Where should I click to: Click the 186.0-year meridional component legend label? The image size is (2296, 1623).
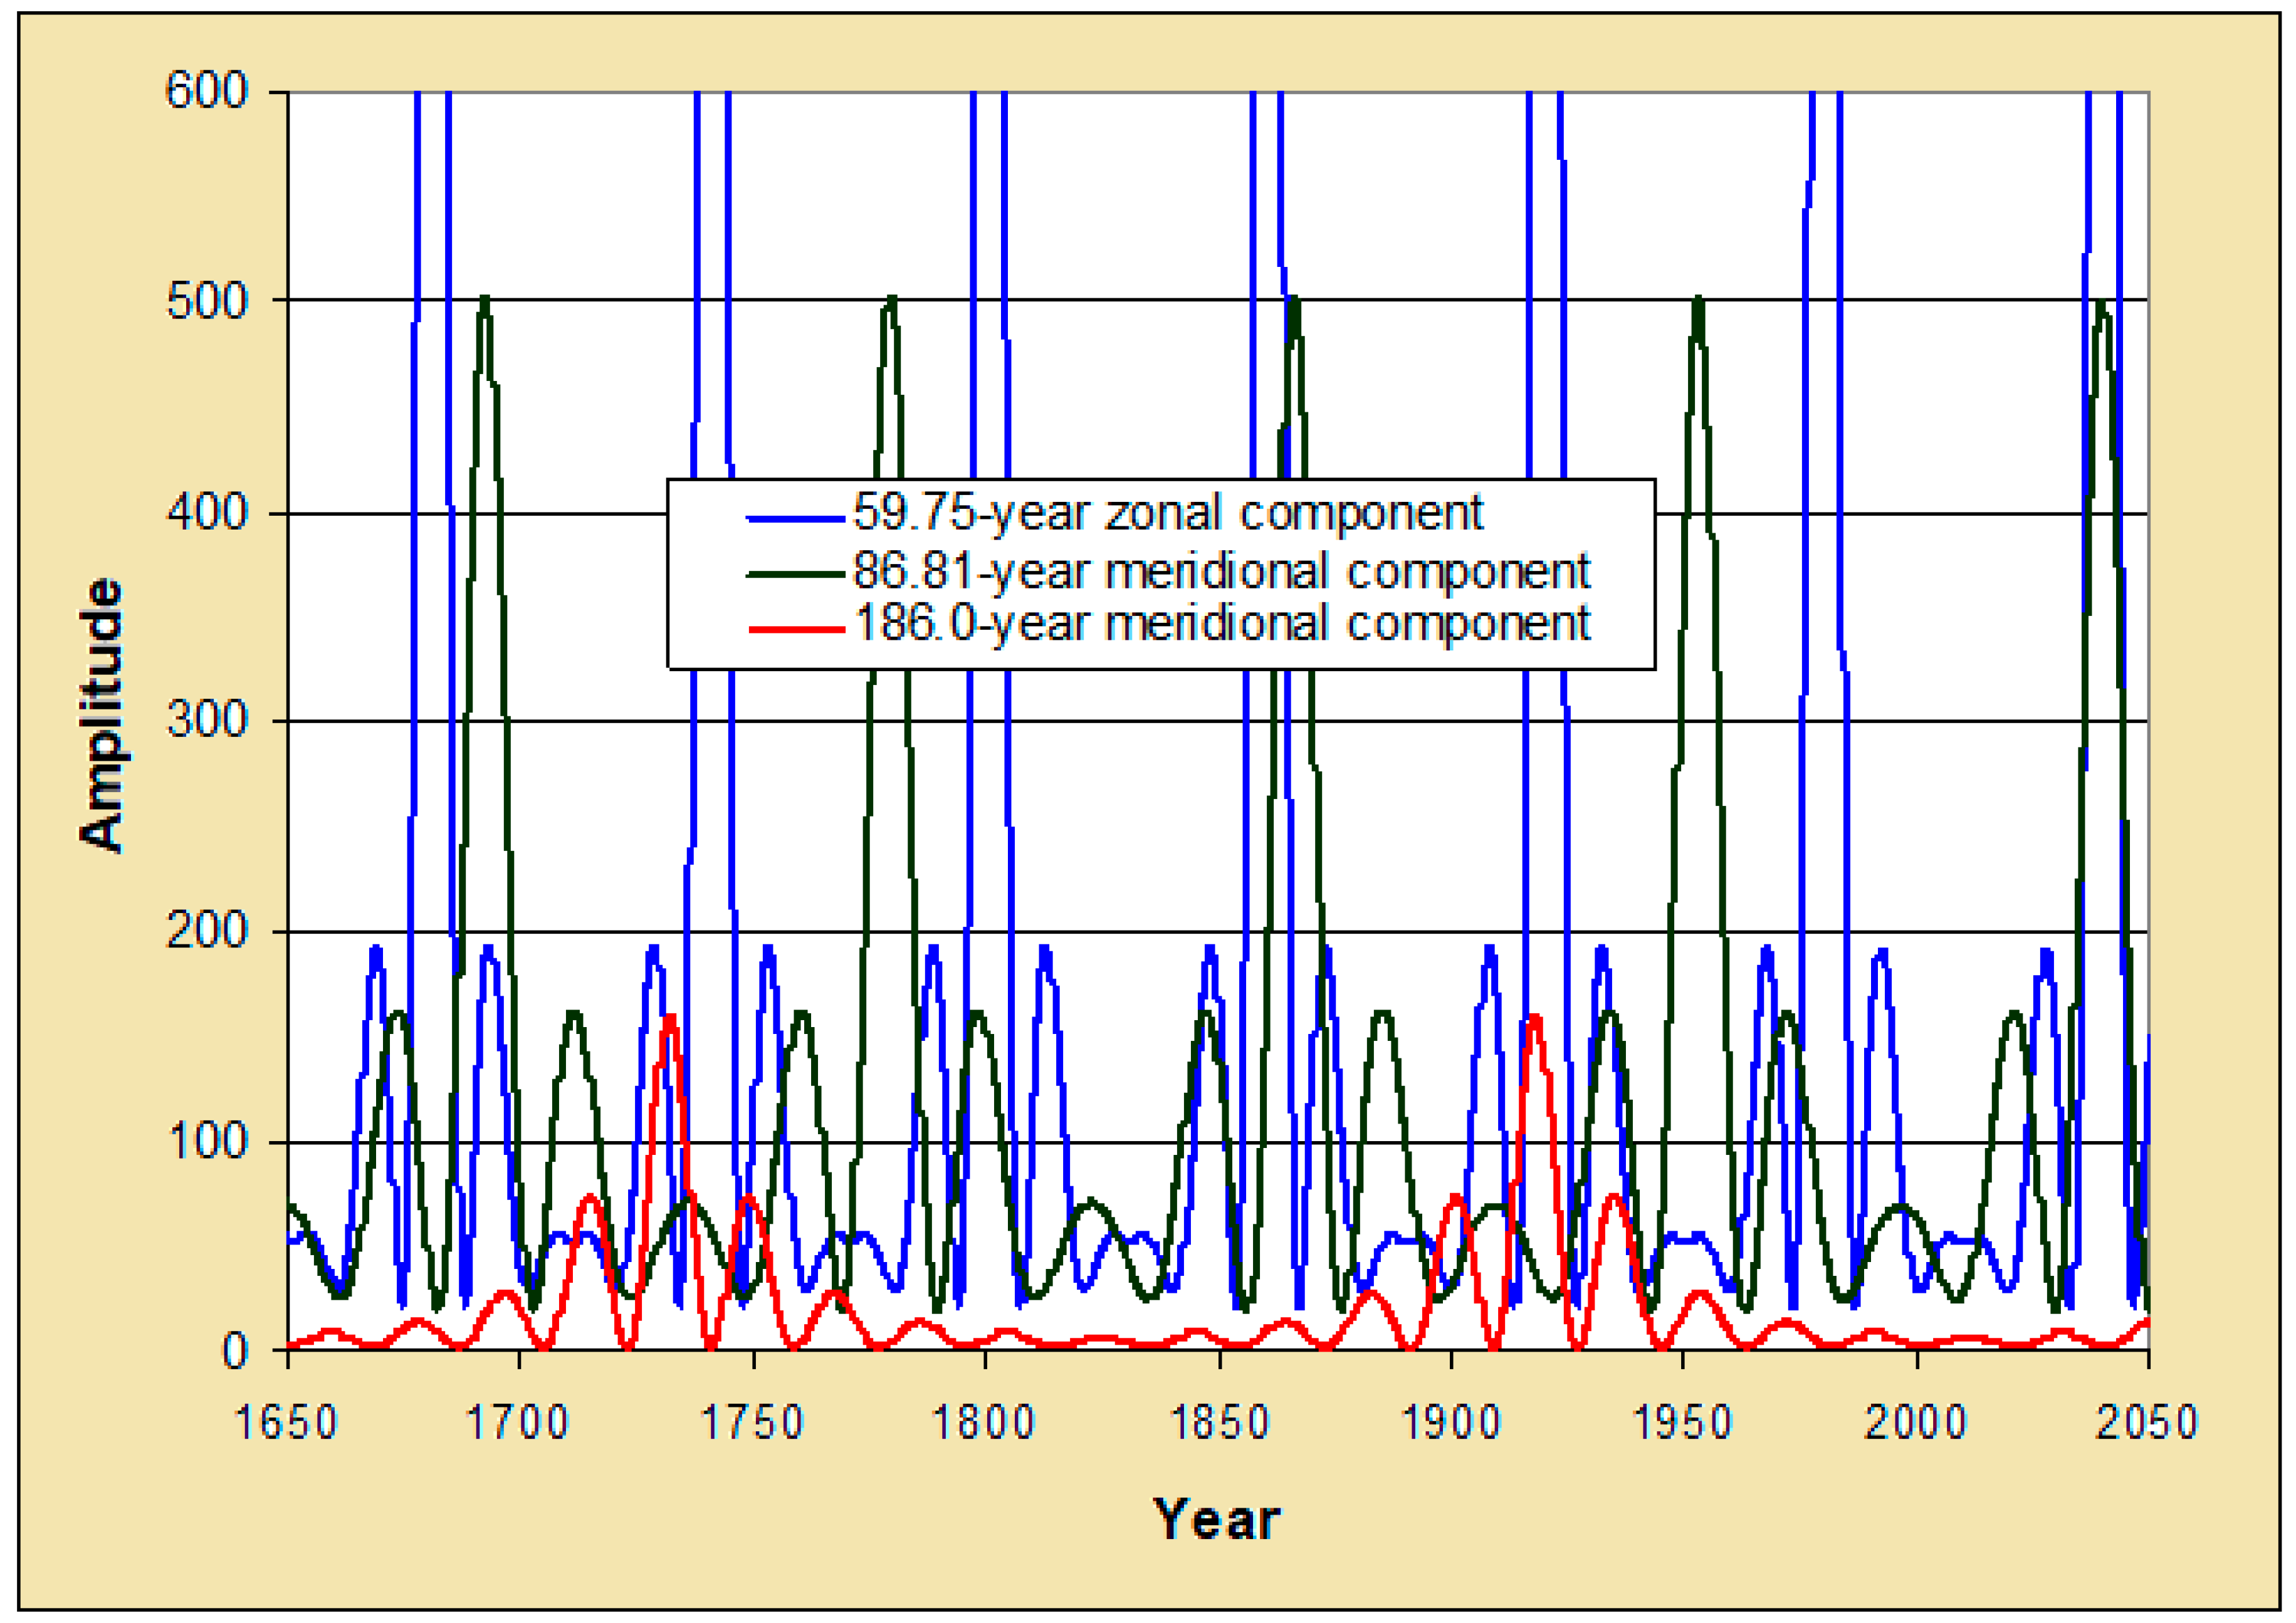pyautogui.click(x=1222, y=624)
